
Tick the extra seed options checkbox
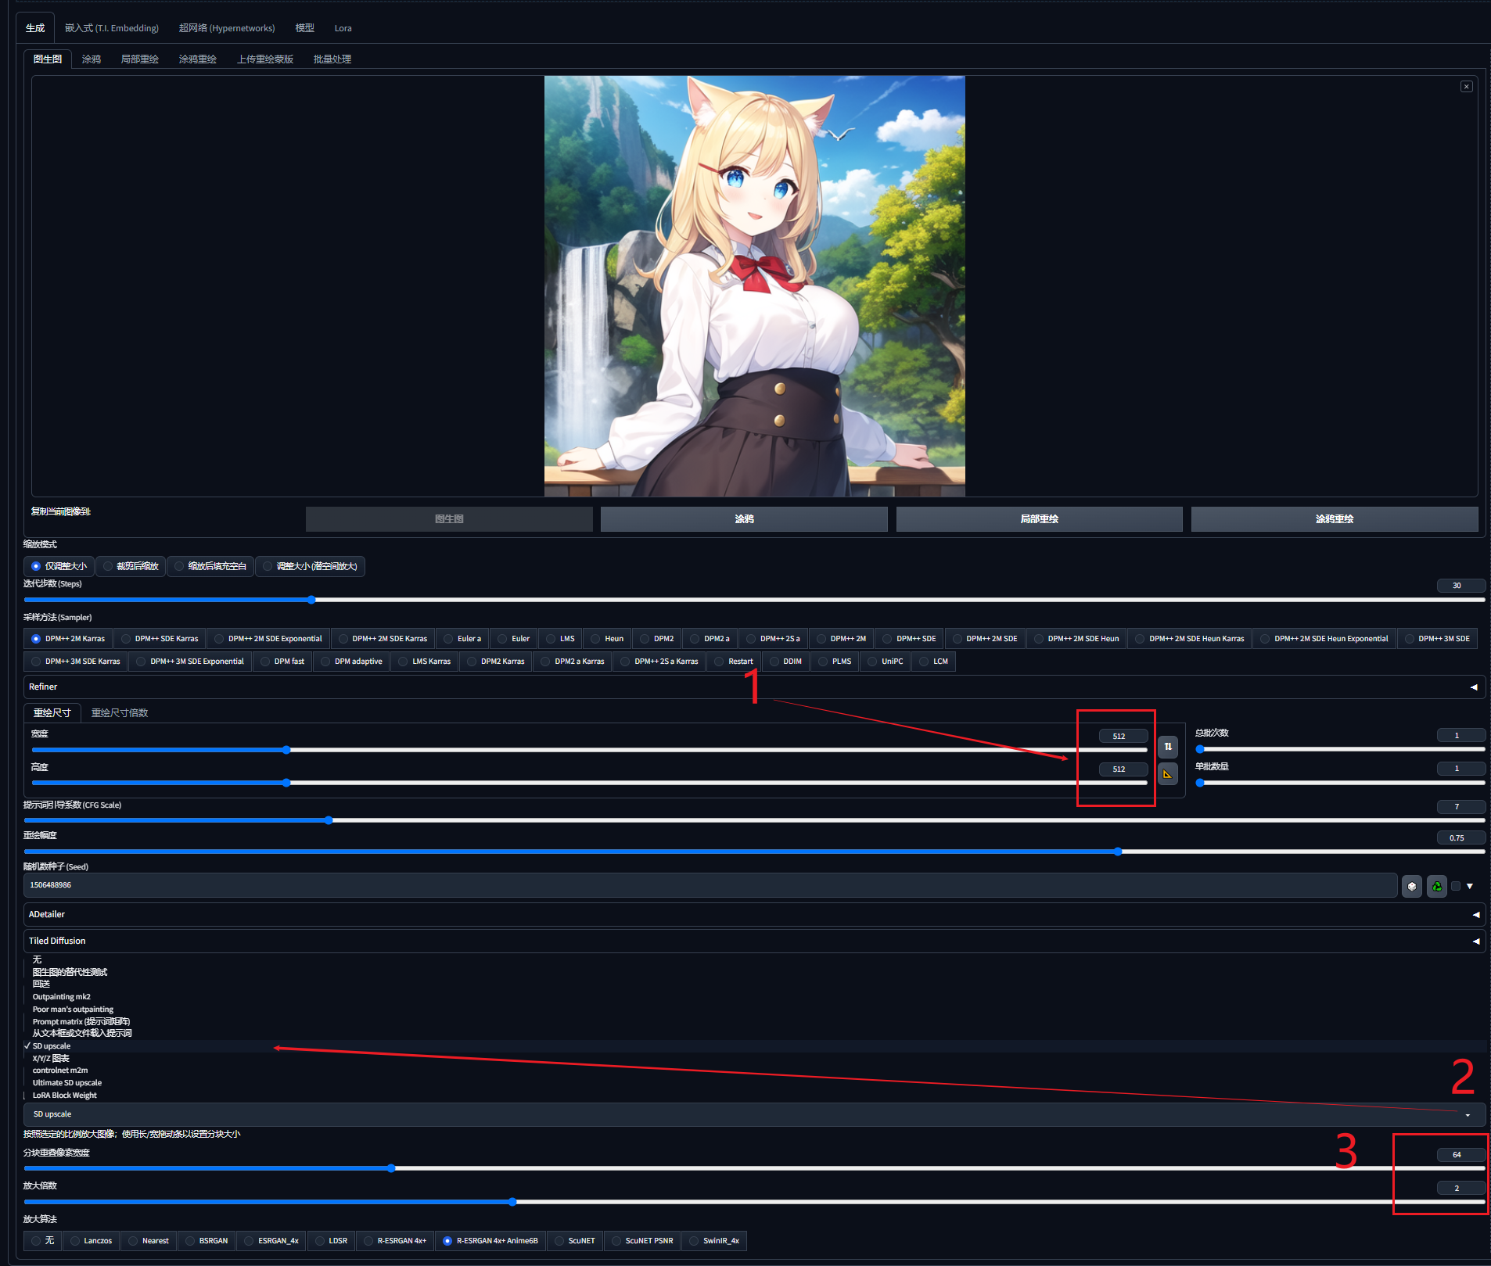pyautogui.click(x=1456, y=886)
